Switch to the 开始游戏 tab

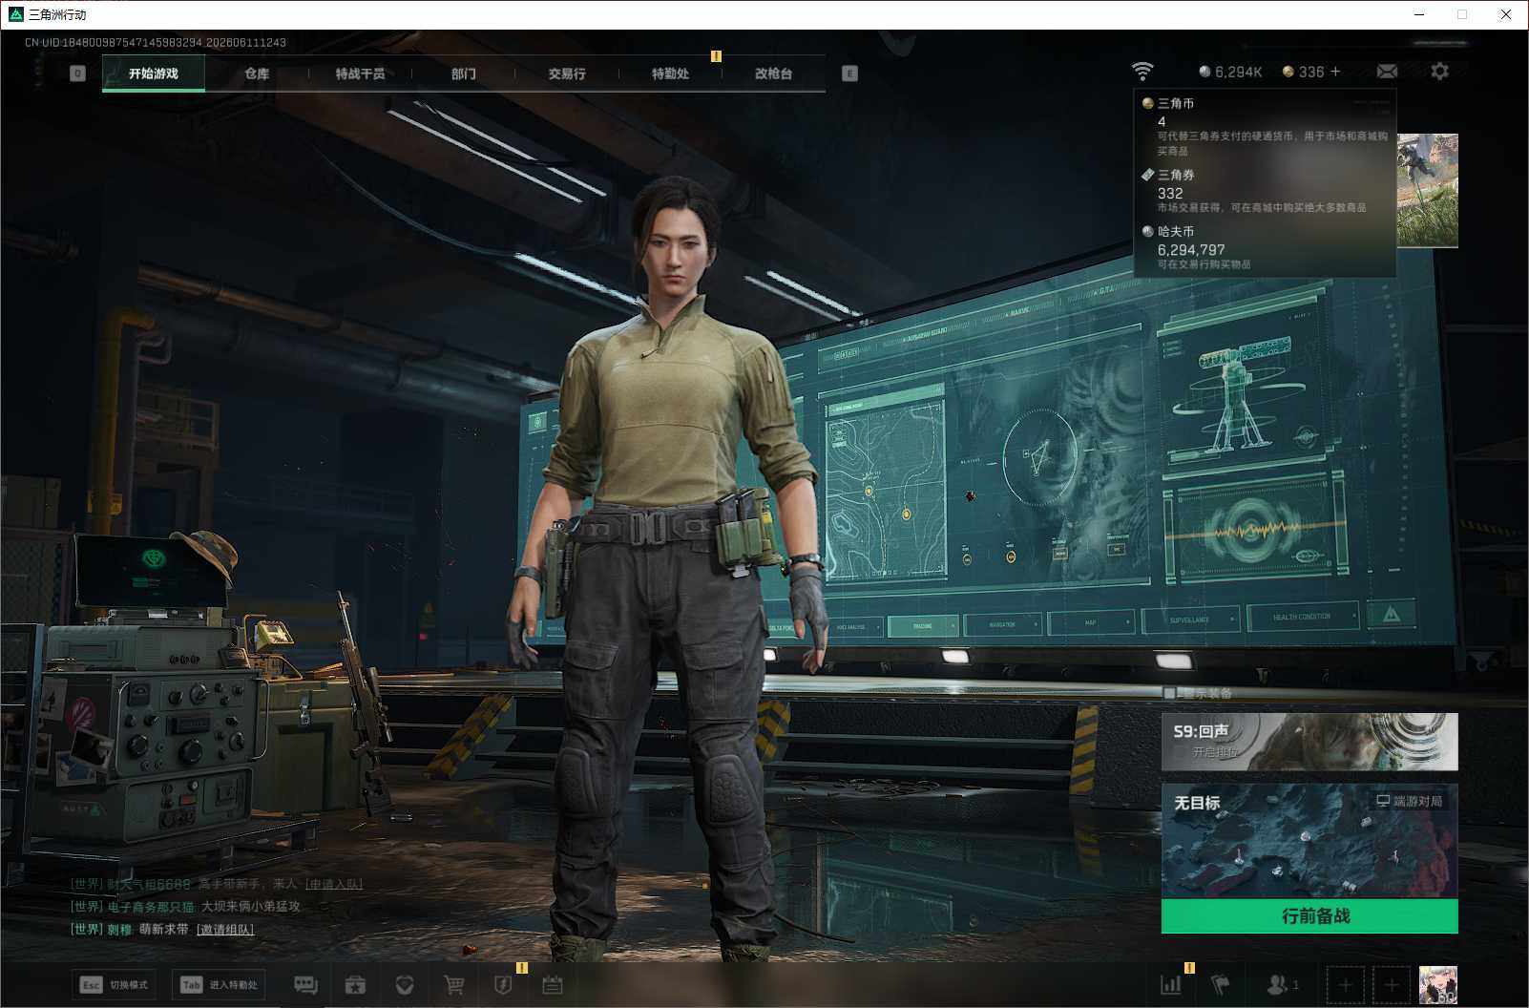click(154, 73)
